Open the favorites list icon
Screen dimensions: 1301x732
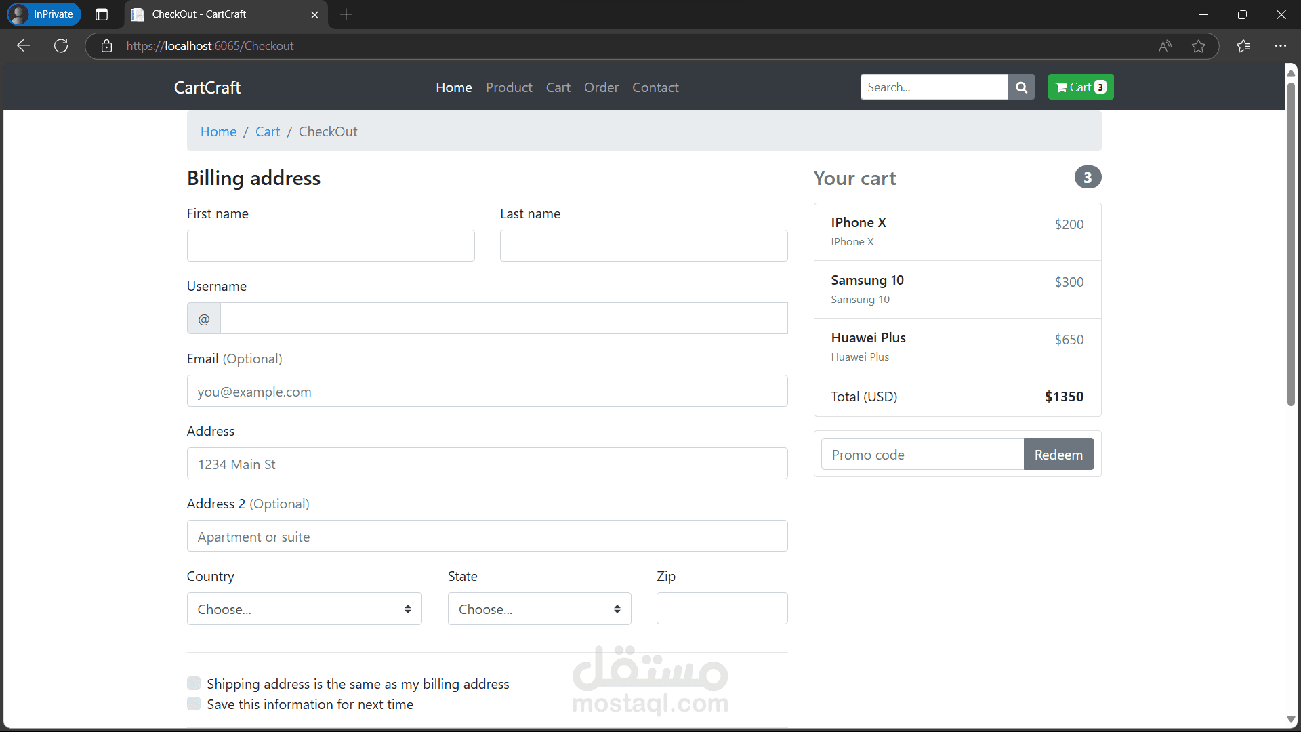(x=1243, y=46)
